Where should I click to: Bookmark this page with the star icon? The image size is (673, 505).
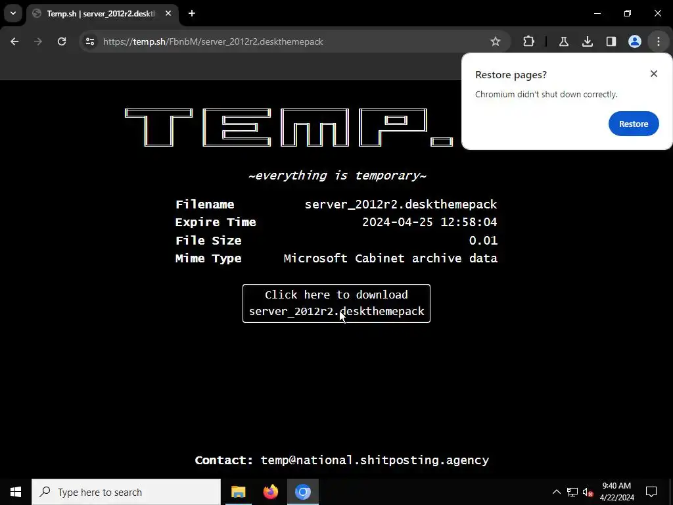pyautogui.click(x=496, y=41)
